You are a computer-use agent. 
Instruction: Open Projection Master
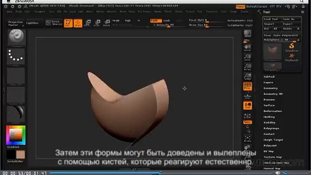16,23
